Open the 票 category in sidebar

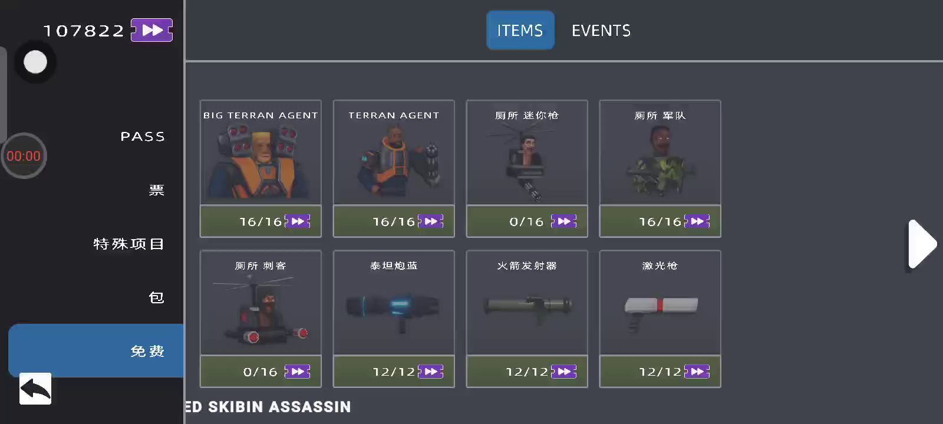click(156, 190)
